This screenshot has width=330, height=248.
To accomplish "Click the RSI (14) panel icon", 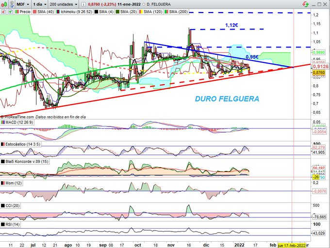I will pyautogui.click(x=3, y=224).
